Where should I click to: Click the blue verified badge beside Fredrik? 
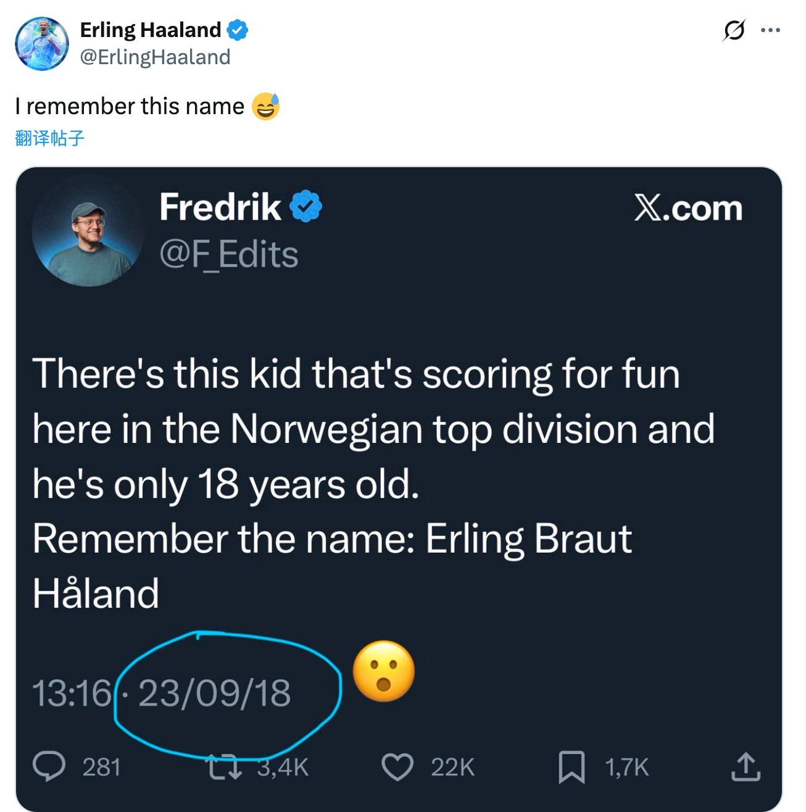[306, 206]
